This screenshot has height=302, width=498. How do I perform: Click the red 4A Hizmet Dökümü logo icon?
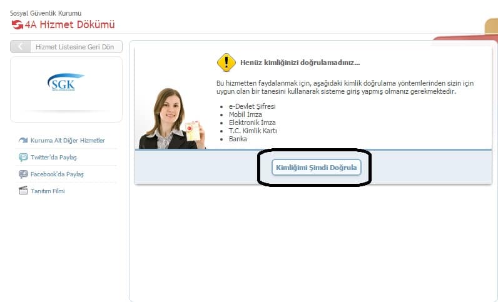click(17, 25)
